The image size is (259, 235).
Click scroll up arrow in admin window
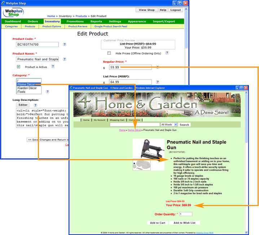(186, 9)
